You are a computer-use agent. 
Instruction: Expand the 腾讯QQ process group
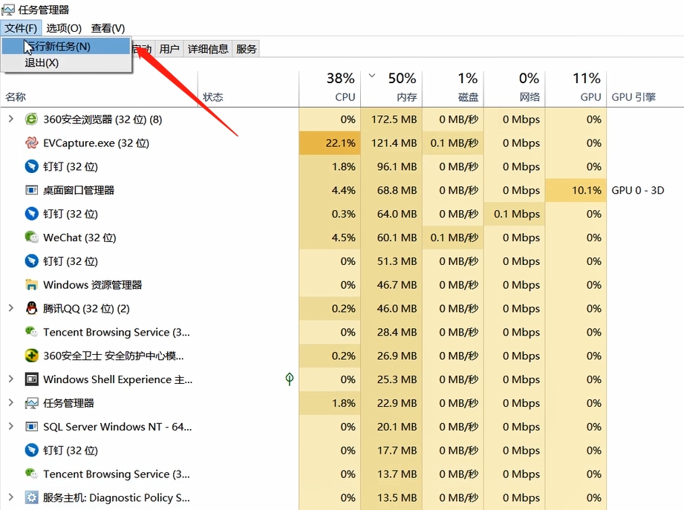(x=10, y=309)
